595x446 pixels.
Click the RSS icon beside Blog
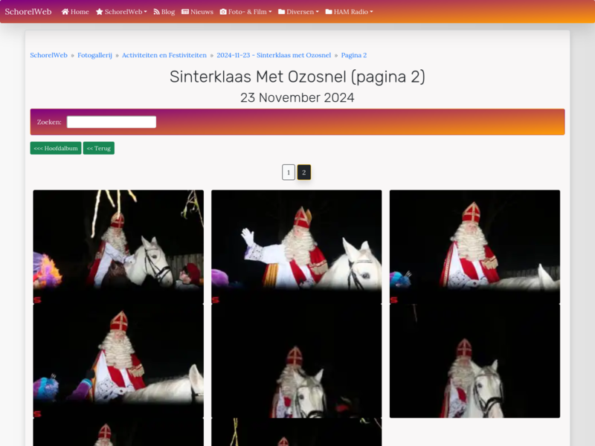(x=156, y=12)
